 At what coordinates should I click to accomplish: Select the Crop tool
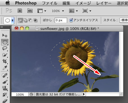click(x=5, y=61)
